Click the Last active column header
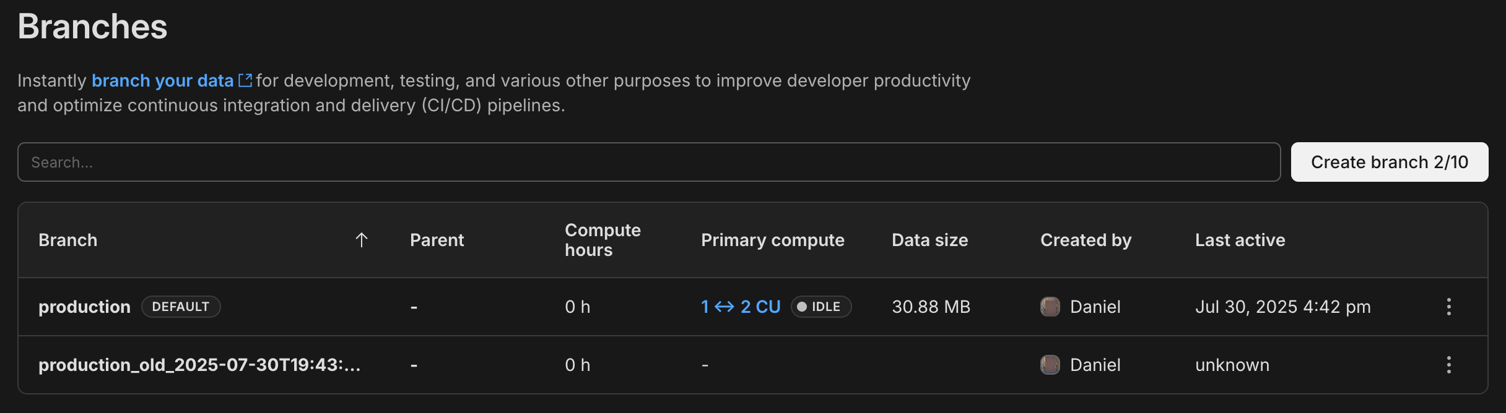Screen dimensions: 1506x413 (x=1240, y=240)
